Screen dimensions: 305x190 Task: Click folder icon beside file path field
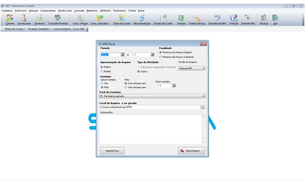(x=203, y=107)
